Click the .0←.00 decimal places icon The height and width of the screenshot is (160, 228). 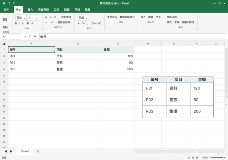(x=96, y=23)
